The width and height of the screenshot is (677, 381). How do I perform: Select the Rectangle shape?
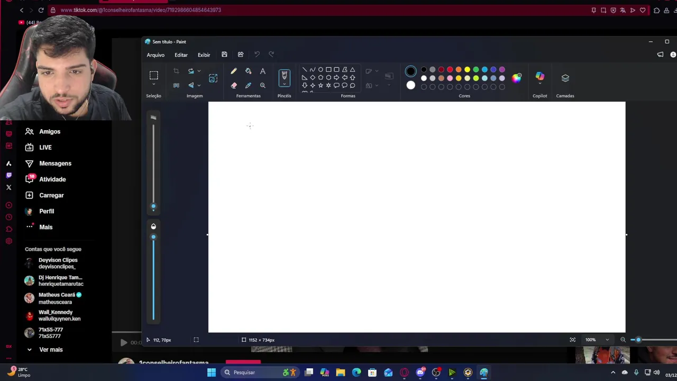click(x=328, y=69)
